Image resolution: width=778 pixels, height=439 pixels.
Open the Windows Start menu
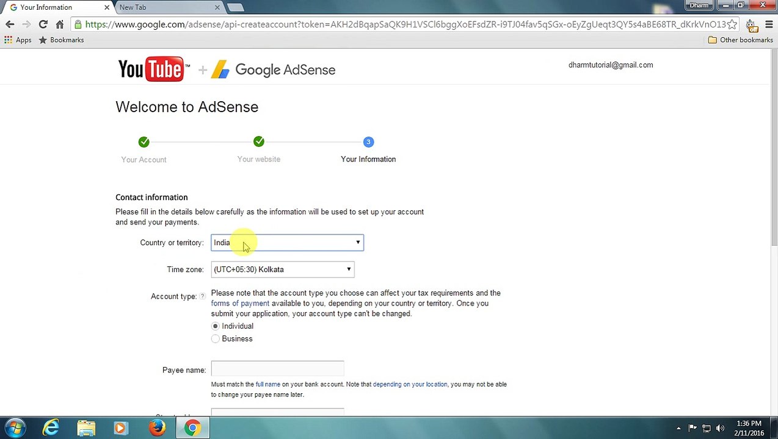pyautogui.click(x=15, y=428)
